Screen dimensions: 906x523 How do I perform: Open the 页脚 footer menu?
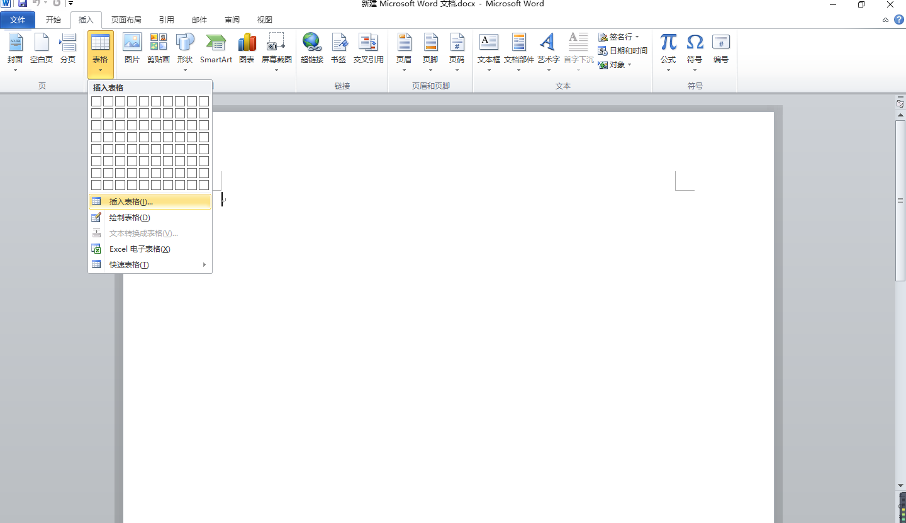(x=430, y=52)
